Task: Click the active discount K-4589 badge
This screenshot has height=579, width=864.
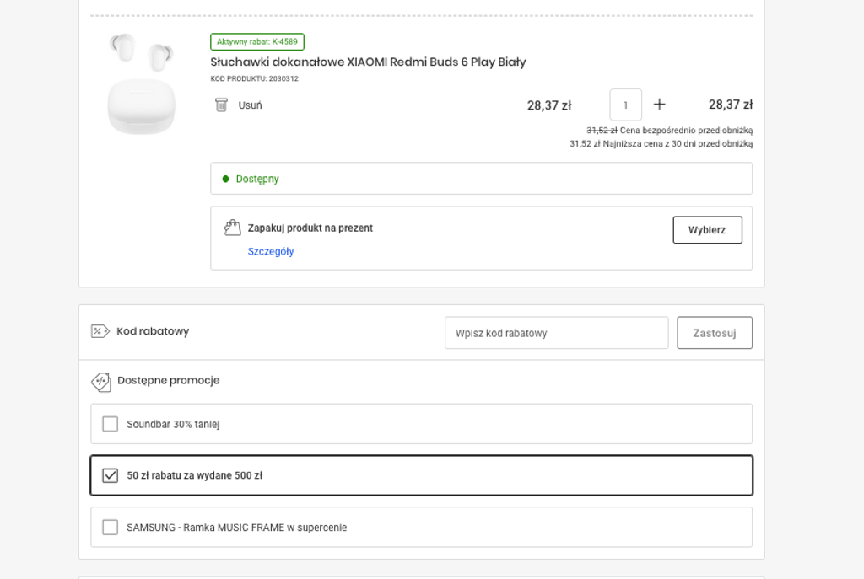Action: pos(257,42)
